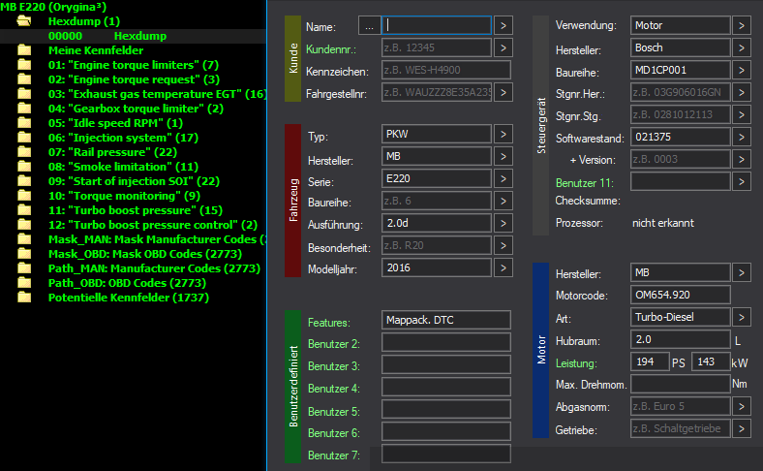This screenshot has width=763, height=471.
Task: Click folder icon for Rail pressure
Action: coord(24,152)
